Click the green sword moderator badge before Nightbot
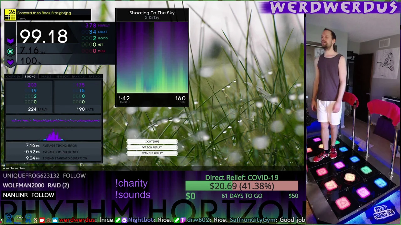The width and height of the screenshot is (401, 225). point(118,220)
